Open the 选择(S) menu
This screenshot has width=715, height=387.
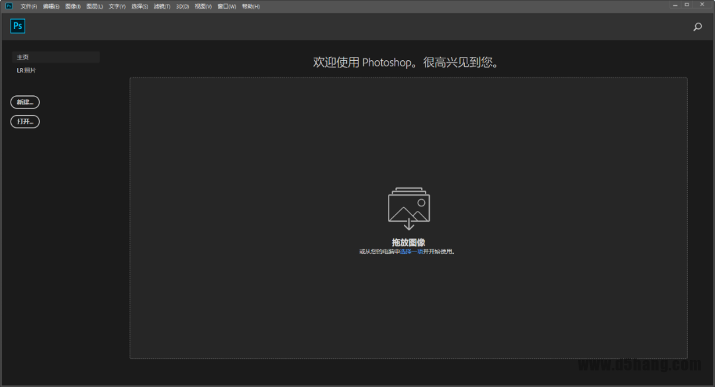[140, 7]
